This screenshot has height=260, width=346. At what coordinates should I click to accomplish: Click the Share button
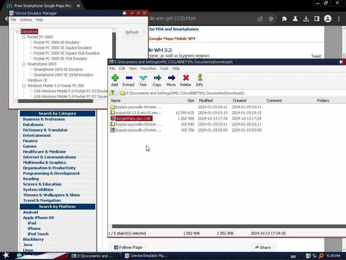pos(263,247)
